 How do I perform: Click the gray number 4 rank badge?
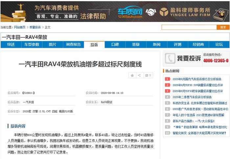[167, 97]
